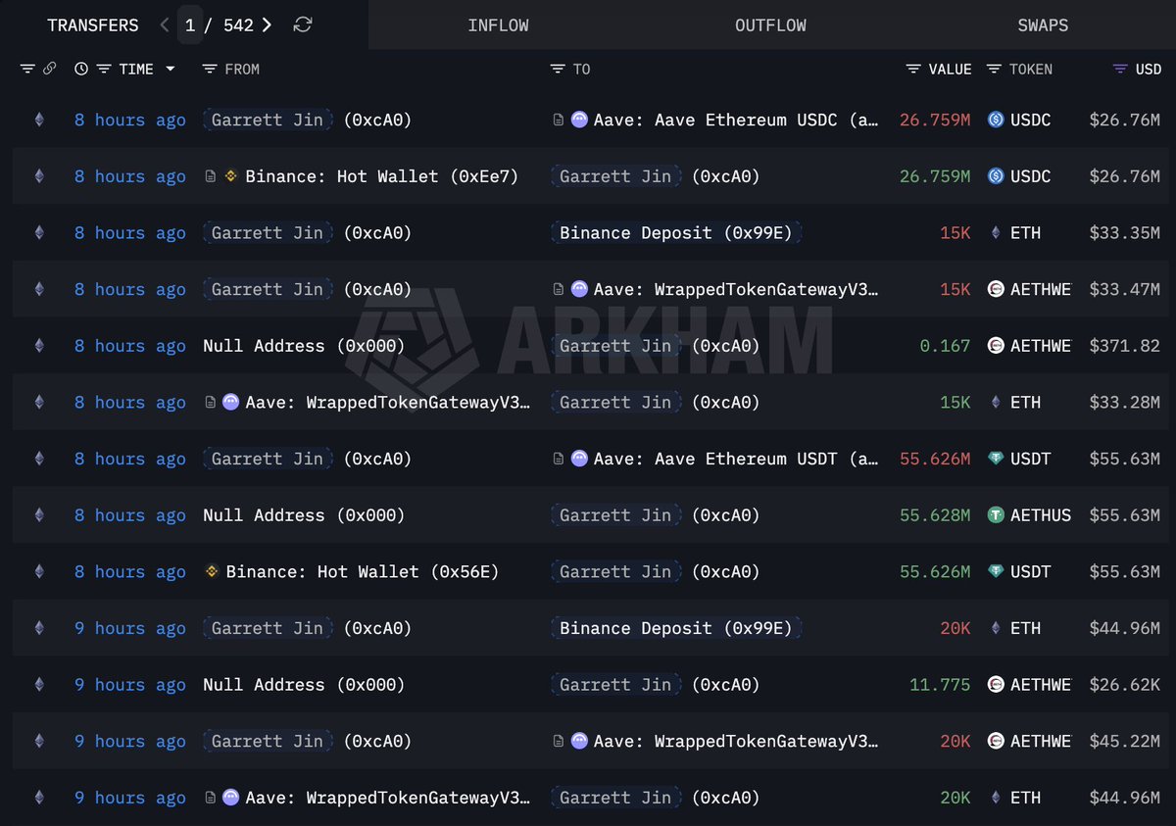Viewport: 1176px width, 826px height.
Task: Edit the current page number field
Action: click(x=190, y=24)
